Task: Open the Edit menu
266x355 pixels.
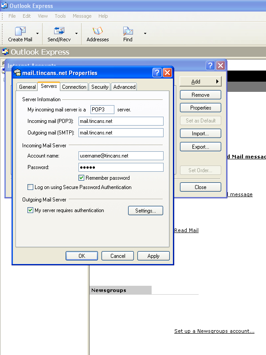Action: tap(27, 16)
